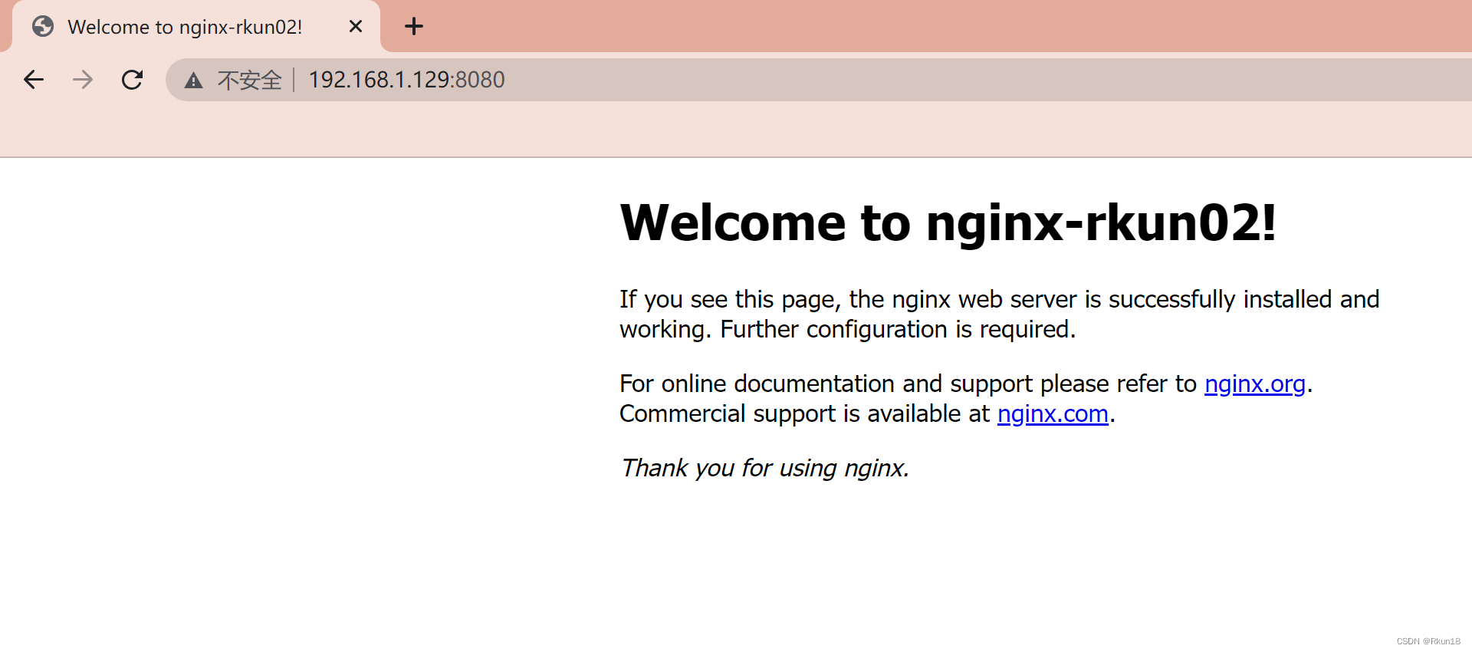Click the 不安全 security label
1472x652 pixels.
(250, 80)
